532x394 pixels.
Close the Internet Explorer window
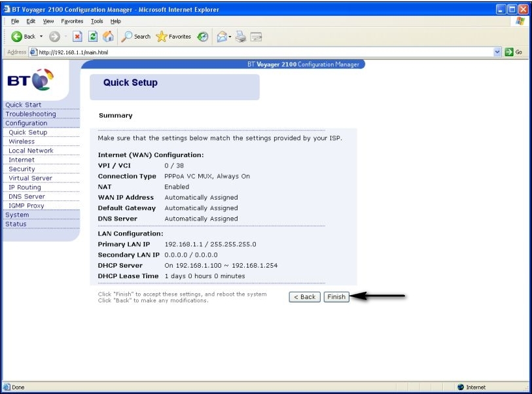coord(523,10)
